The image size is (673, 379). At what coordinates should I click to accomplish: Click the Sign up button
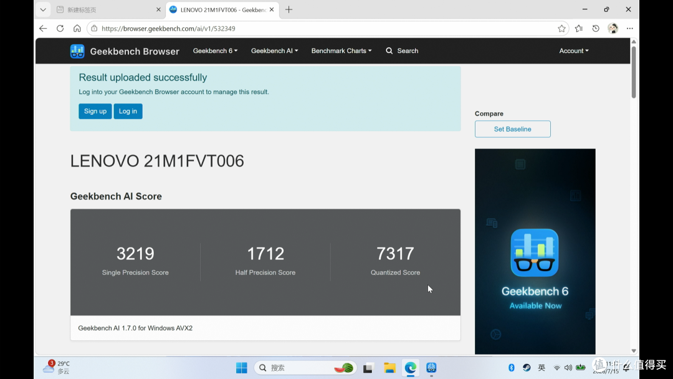coord(95,111)
